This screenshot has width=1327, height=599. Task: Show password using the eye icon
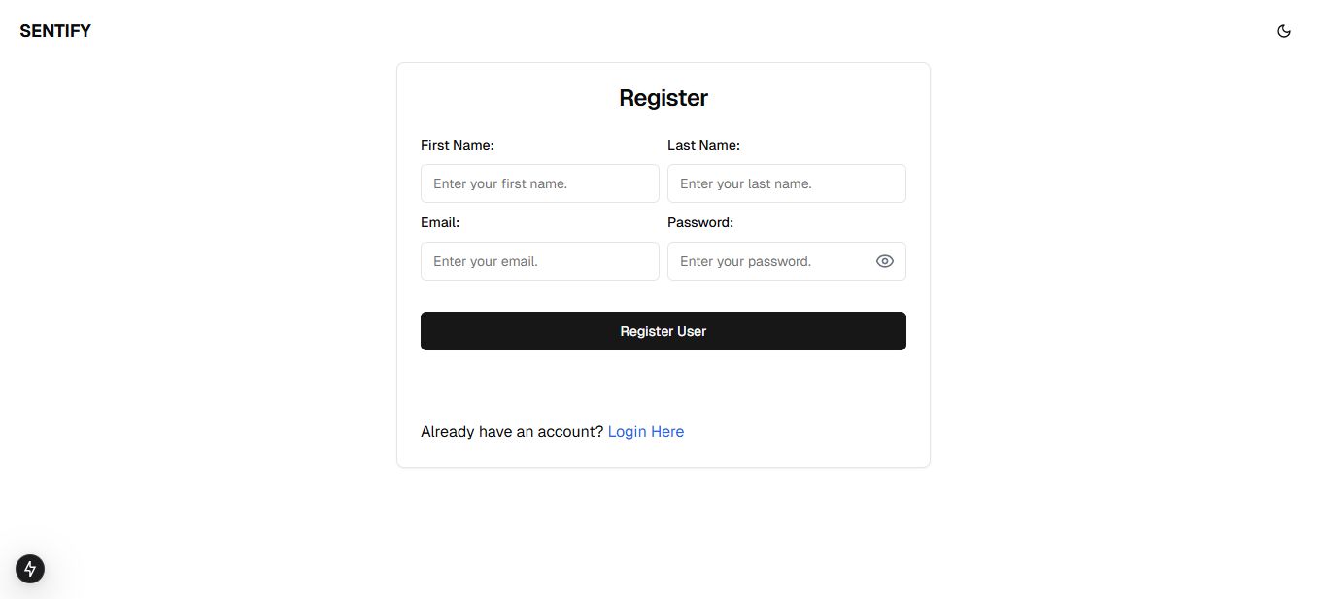tap(884, 261)
